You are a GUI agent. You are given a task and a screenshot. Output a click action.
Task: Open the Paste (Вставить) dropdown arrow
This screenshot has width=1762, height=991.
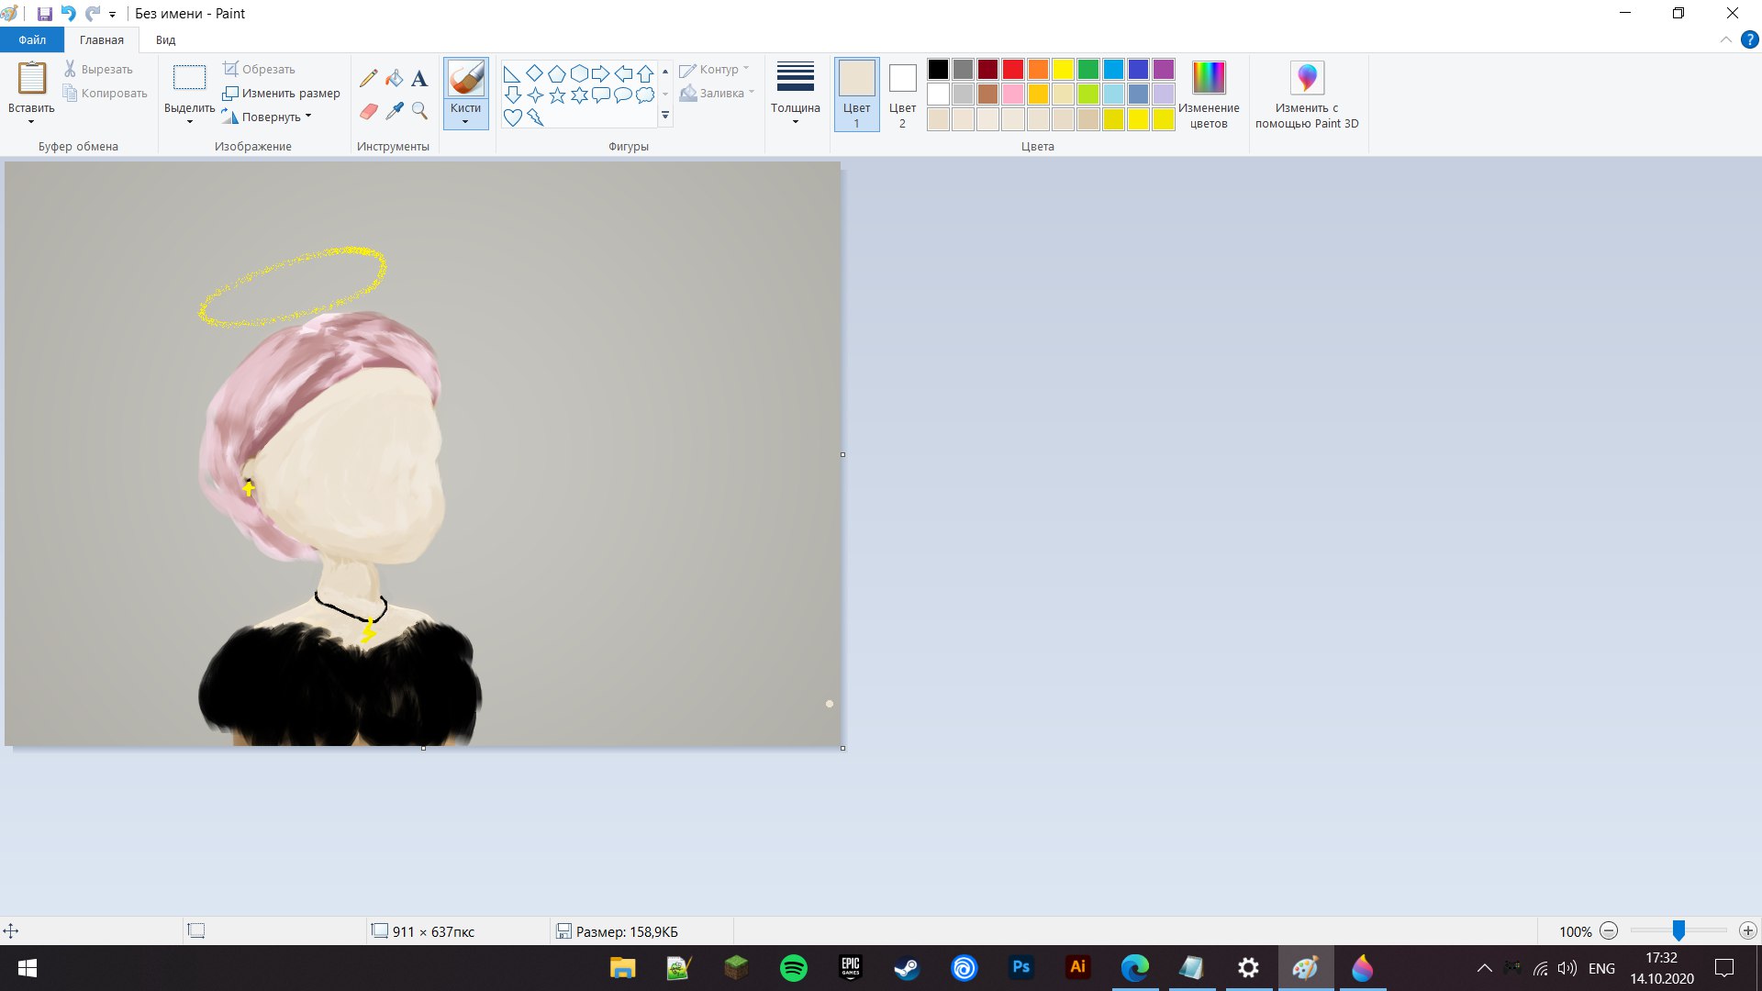tap(31, 122)
